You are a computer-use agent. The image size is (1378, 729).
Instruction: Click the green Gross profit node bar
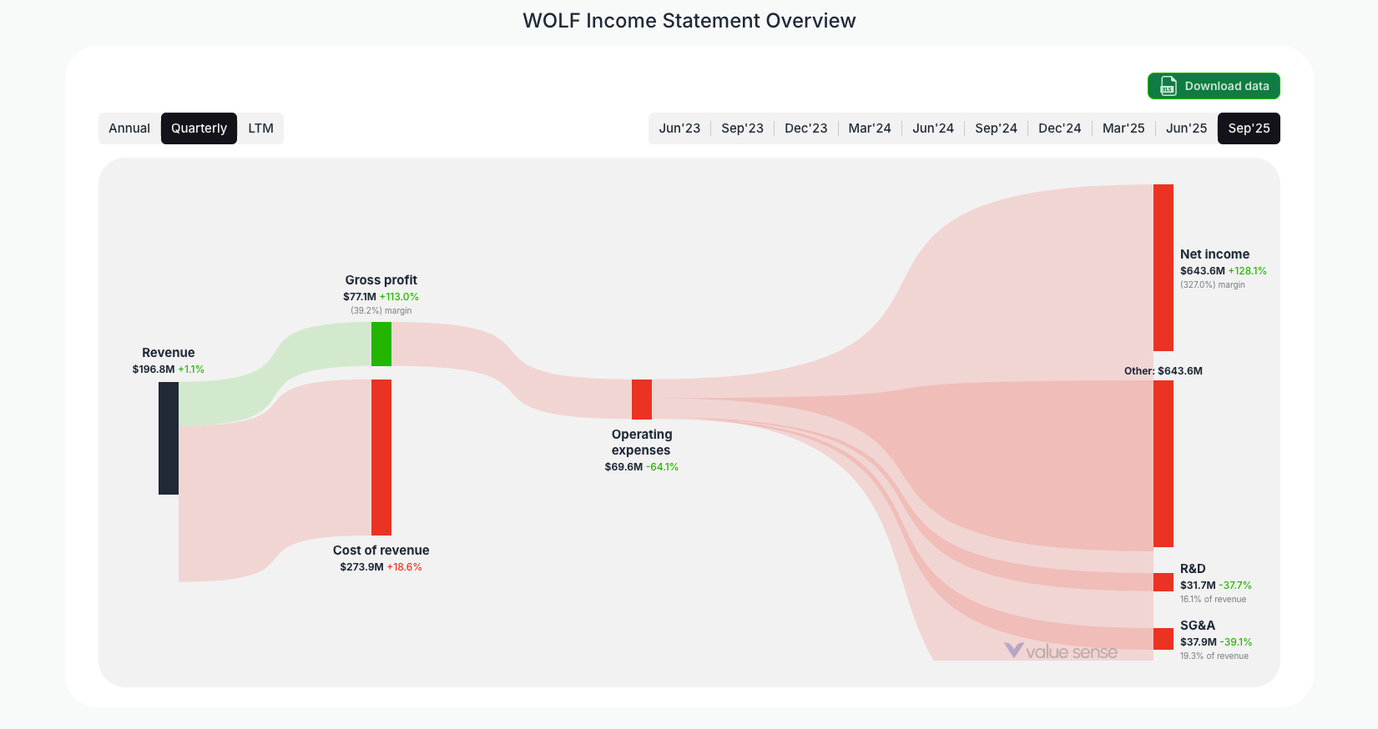[381, 345]
